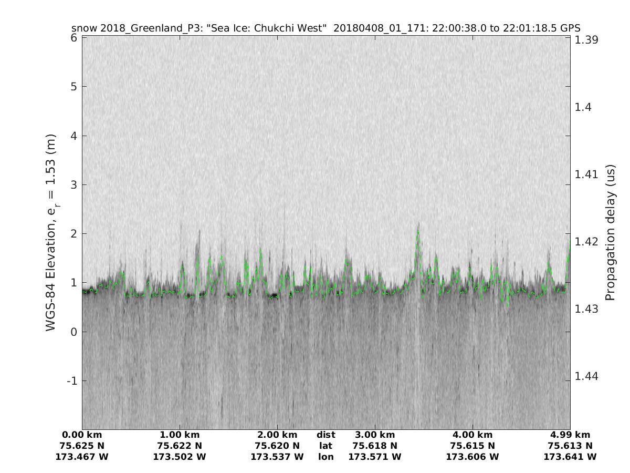Image resolution: width=630 pixels, height=473 pixels.
Task: Click the tallest green surface peak near 3.4 km
Action: [418, 232]
